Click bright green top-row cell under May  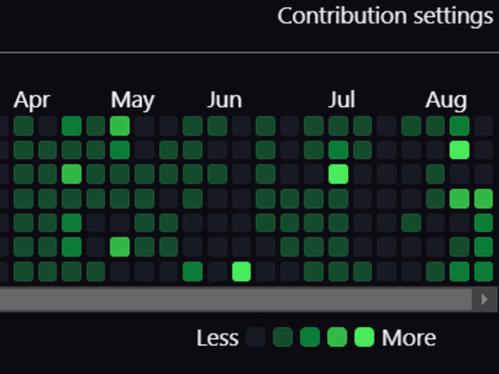point(120,125)
